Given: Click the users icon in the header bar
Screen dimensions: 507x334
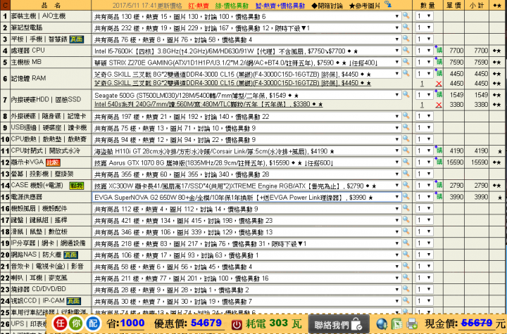Looking at the screenshot, I should coord(388,4).
